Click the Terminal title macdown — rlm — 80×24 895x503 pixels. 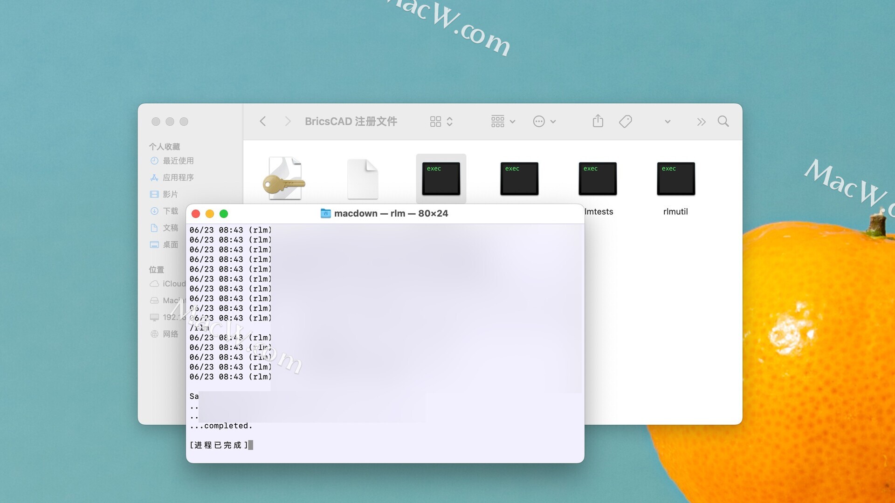point(391,213)
